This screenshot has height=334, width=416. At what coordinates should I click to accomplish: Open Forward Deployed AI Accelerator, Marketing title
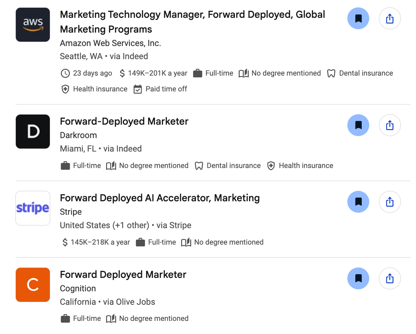pyautogui.click(x=160, y=198)
